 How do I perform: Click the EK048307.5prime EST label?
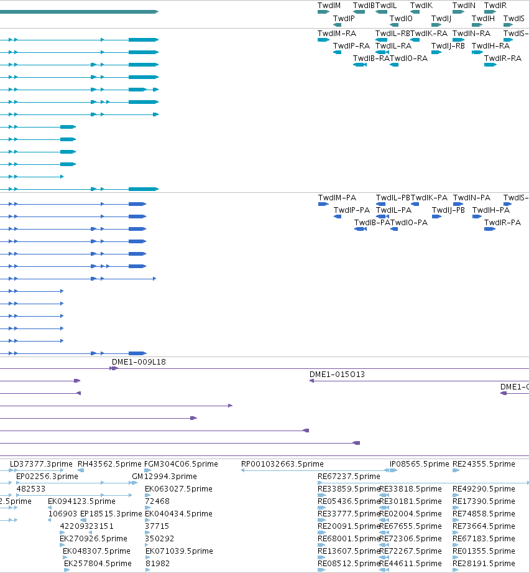96,551
